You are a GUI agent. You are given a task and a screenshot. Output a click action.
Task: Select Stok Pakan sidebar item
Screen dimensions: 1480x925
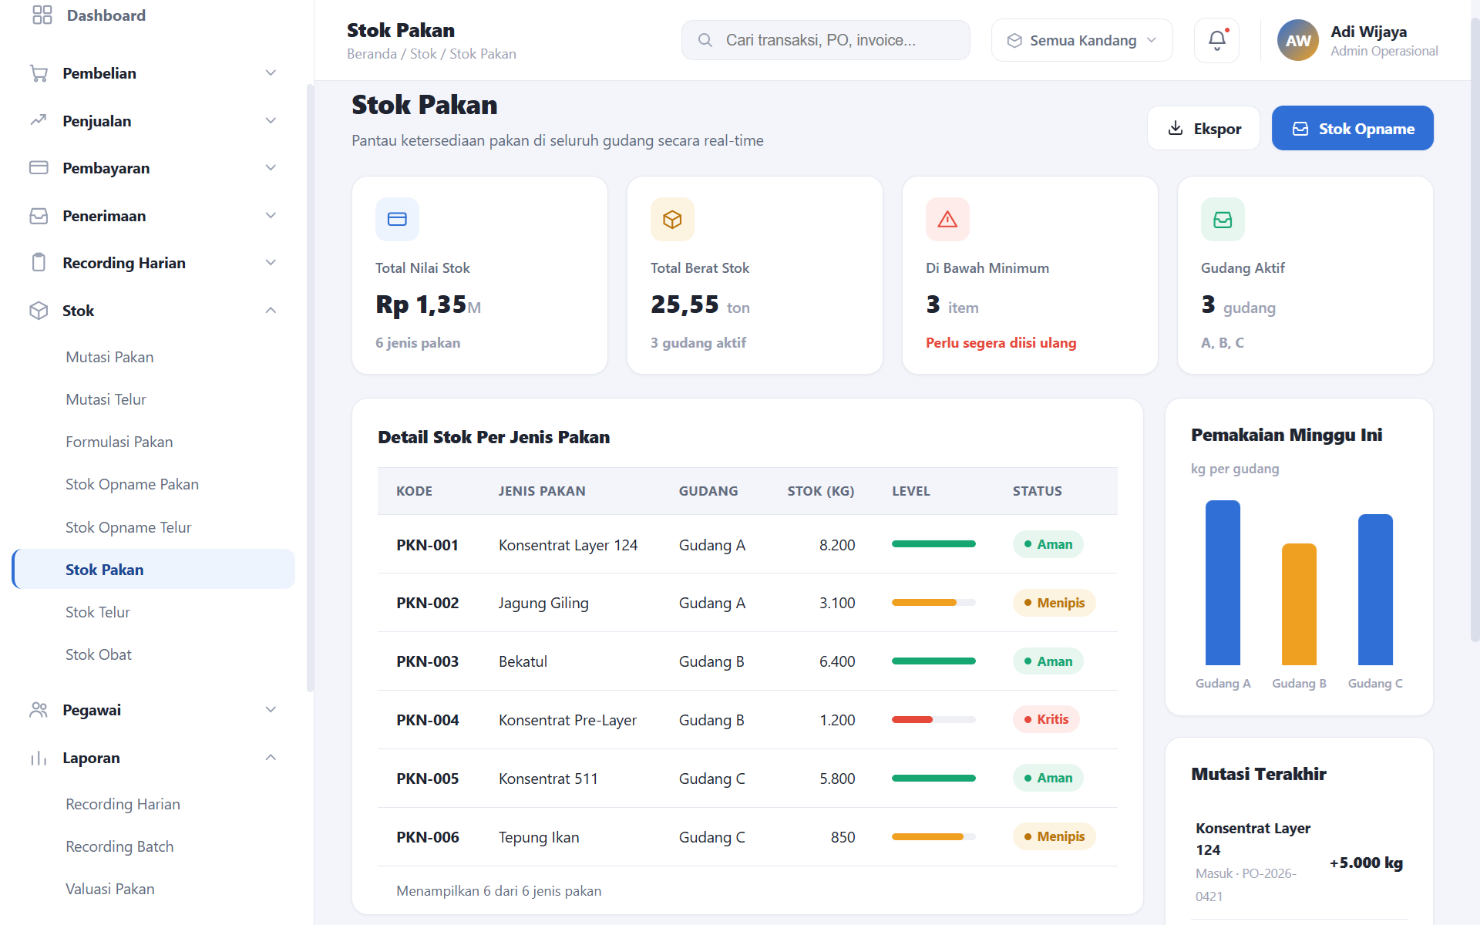click(x=154, y=569)
